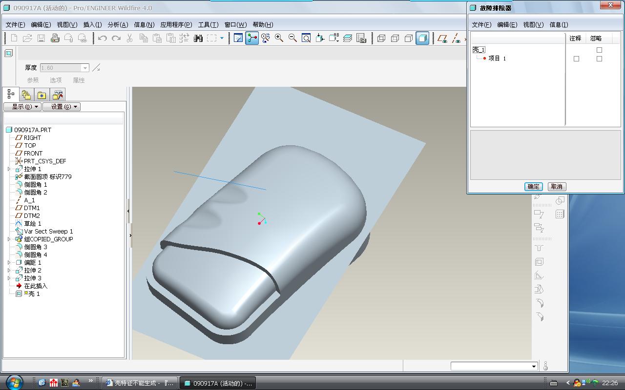Tick the 注释 checkbox for 项目 1
This screenshot has width=625, height=390.
576,58
